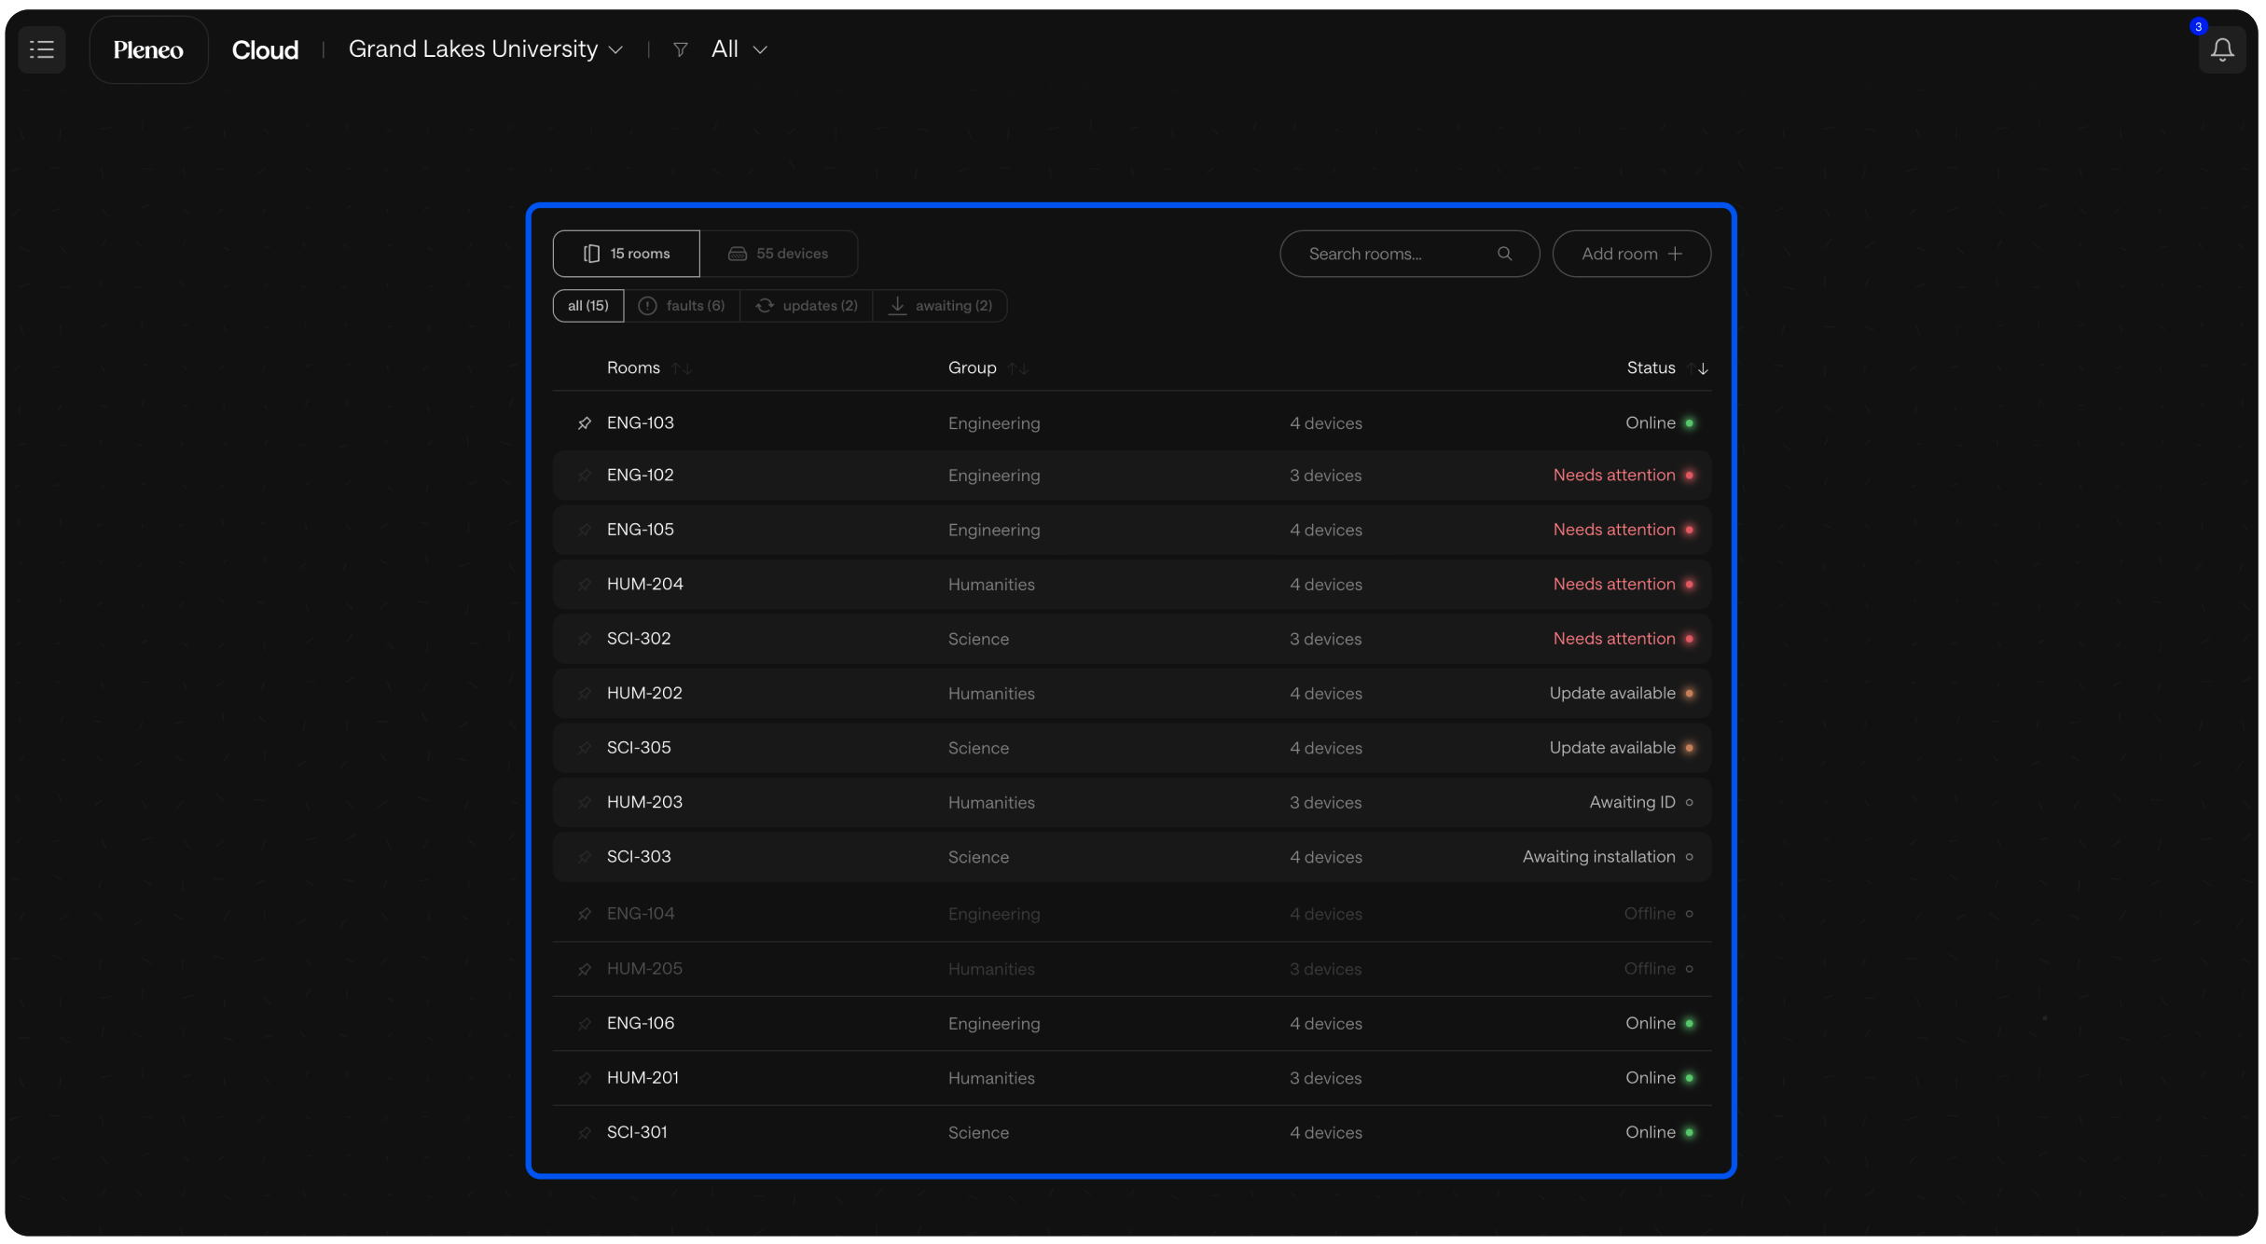2266x1244 pixels.
Task: Unpin the ENG-103 room
Action: pos(585,423)
